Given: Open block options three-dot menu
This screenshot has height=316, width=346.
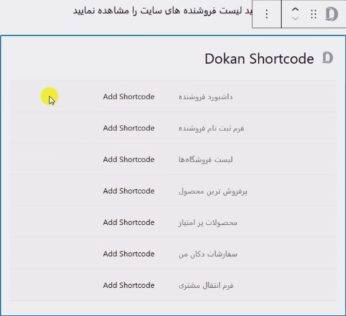Looking at the screenshot, I should point(266,14).
